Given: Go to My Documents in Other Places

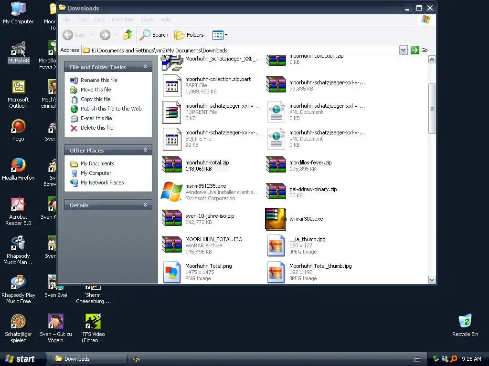Looking at the screenshot, I should click(97, 163).
